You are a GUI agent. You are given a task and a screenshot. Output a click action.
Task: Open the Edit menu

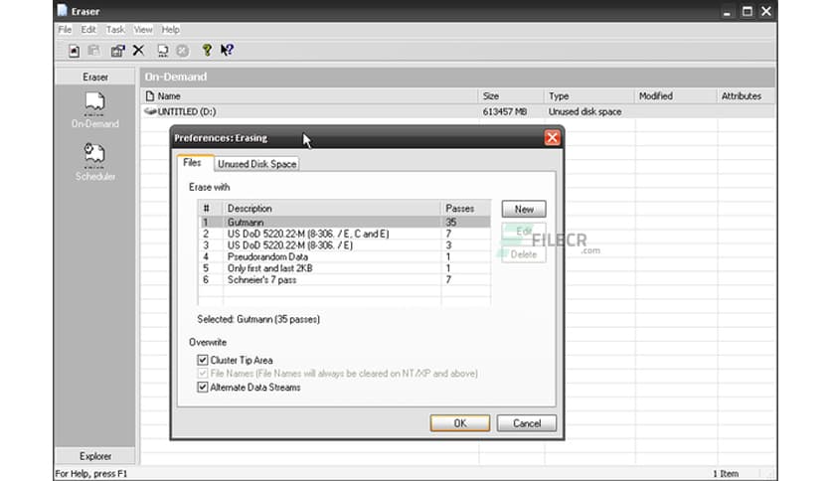click(88, 29)
